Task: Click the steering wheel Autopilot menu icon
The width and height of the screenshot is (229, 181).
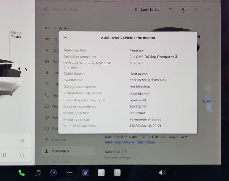Action: [x=47, y=61]
